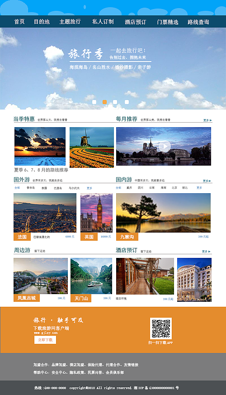
Task: Click 酒店环境 caption under corridor photo
Action: (x=121, y=299)
